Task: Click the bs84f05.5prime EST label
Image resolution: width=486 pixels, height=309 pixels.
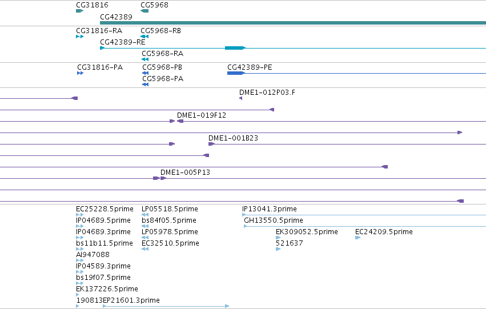Action: click(x=169, y=220)
